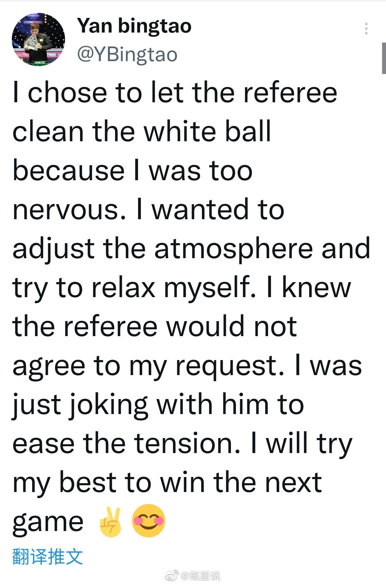Click the 翻译推文 translate tweet link
The width and height of the screenshot is (386, 585).
coord(48,556)
